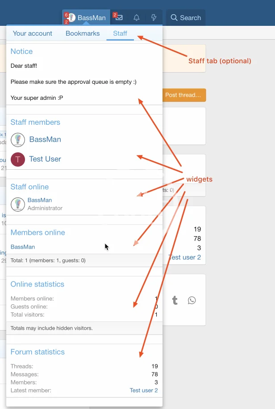Image resolution: width=275 pixels, height=409 pixels.
Task: Click BassMan avatar in the navigation bar
Action: [x=71, y=17]
